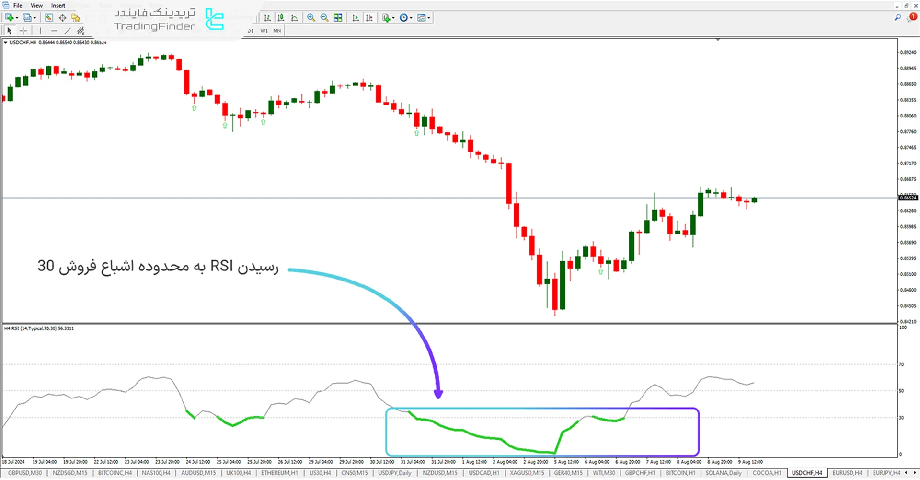This screenshot has width=920, height=480.
Task: Click the zoom out magnifier icon
Action: pyautogui.click(x=324, y=18)
